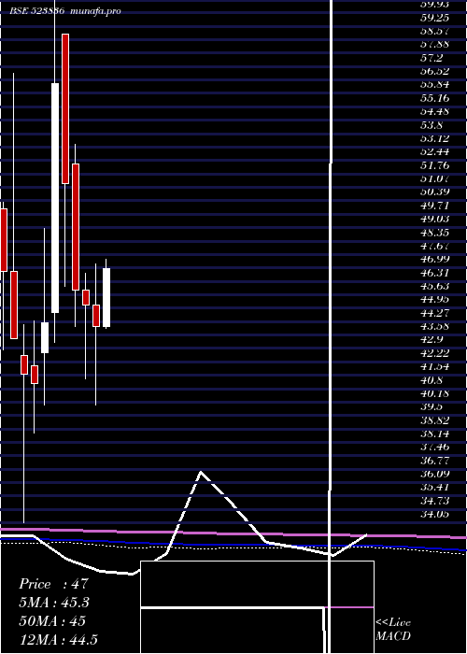467x654 pixels.
Task: Click the 50.39 price axis label
Action: pos(434,192)
